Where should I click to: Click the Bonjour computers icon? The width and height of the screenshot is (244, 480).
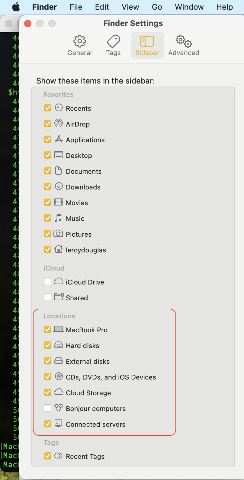[x=58, y=408]
